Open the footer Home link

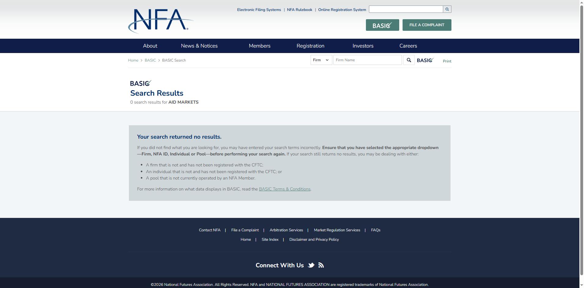(246, 240)
